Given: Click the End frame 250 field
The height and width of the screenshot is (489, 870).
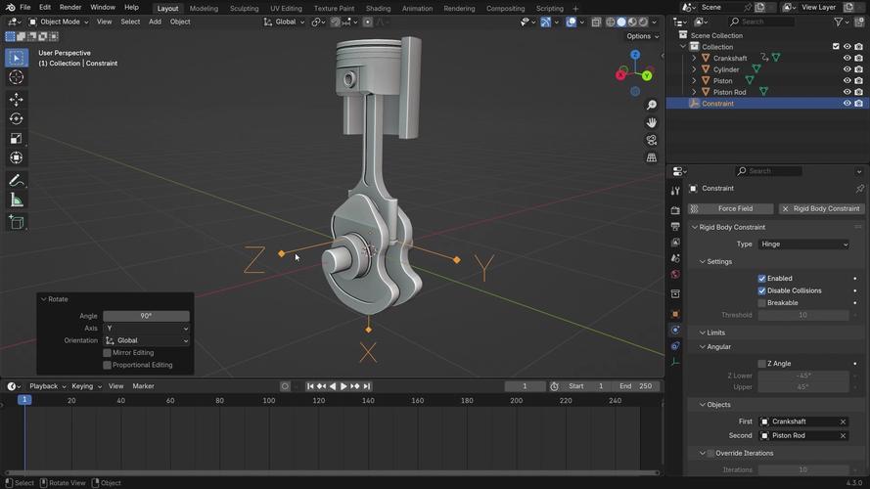Looking at the screenshot, I should point(636,386).
